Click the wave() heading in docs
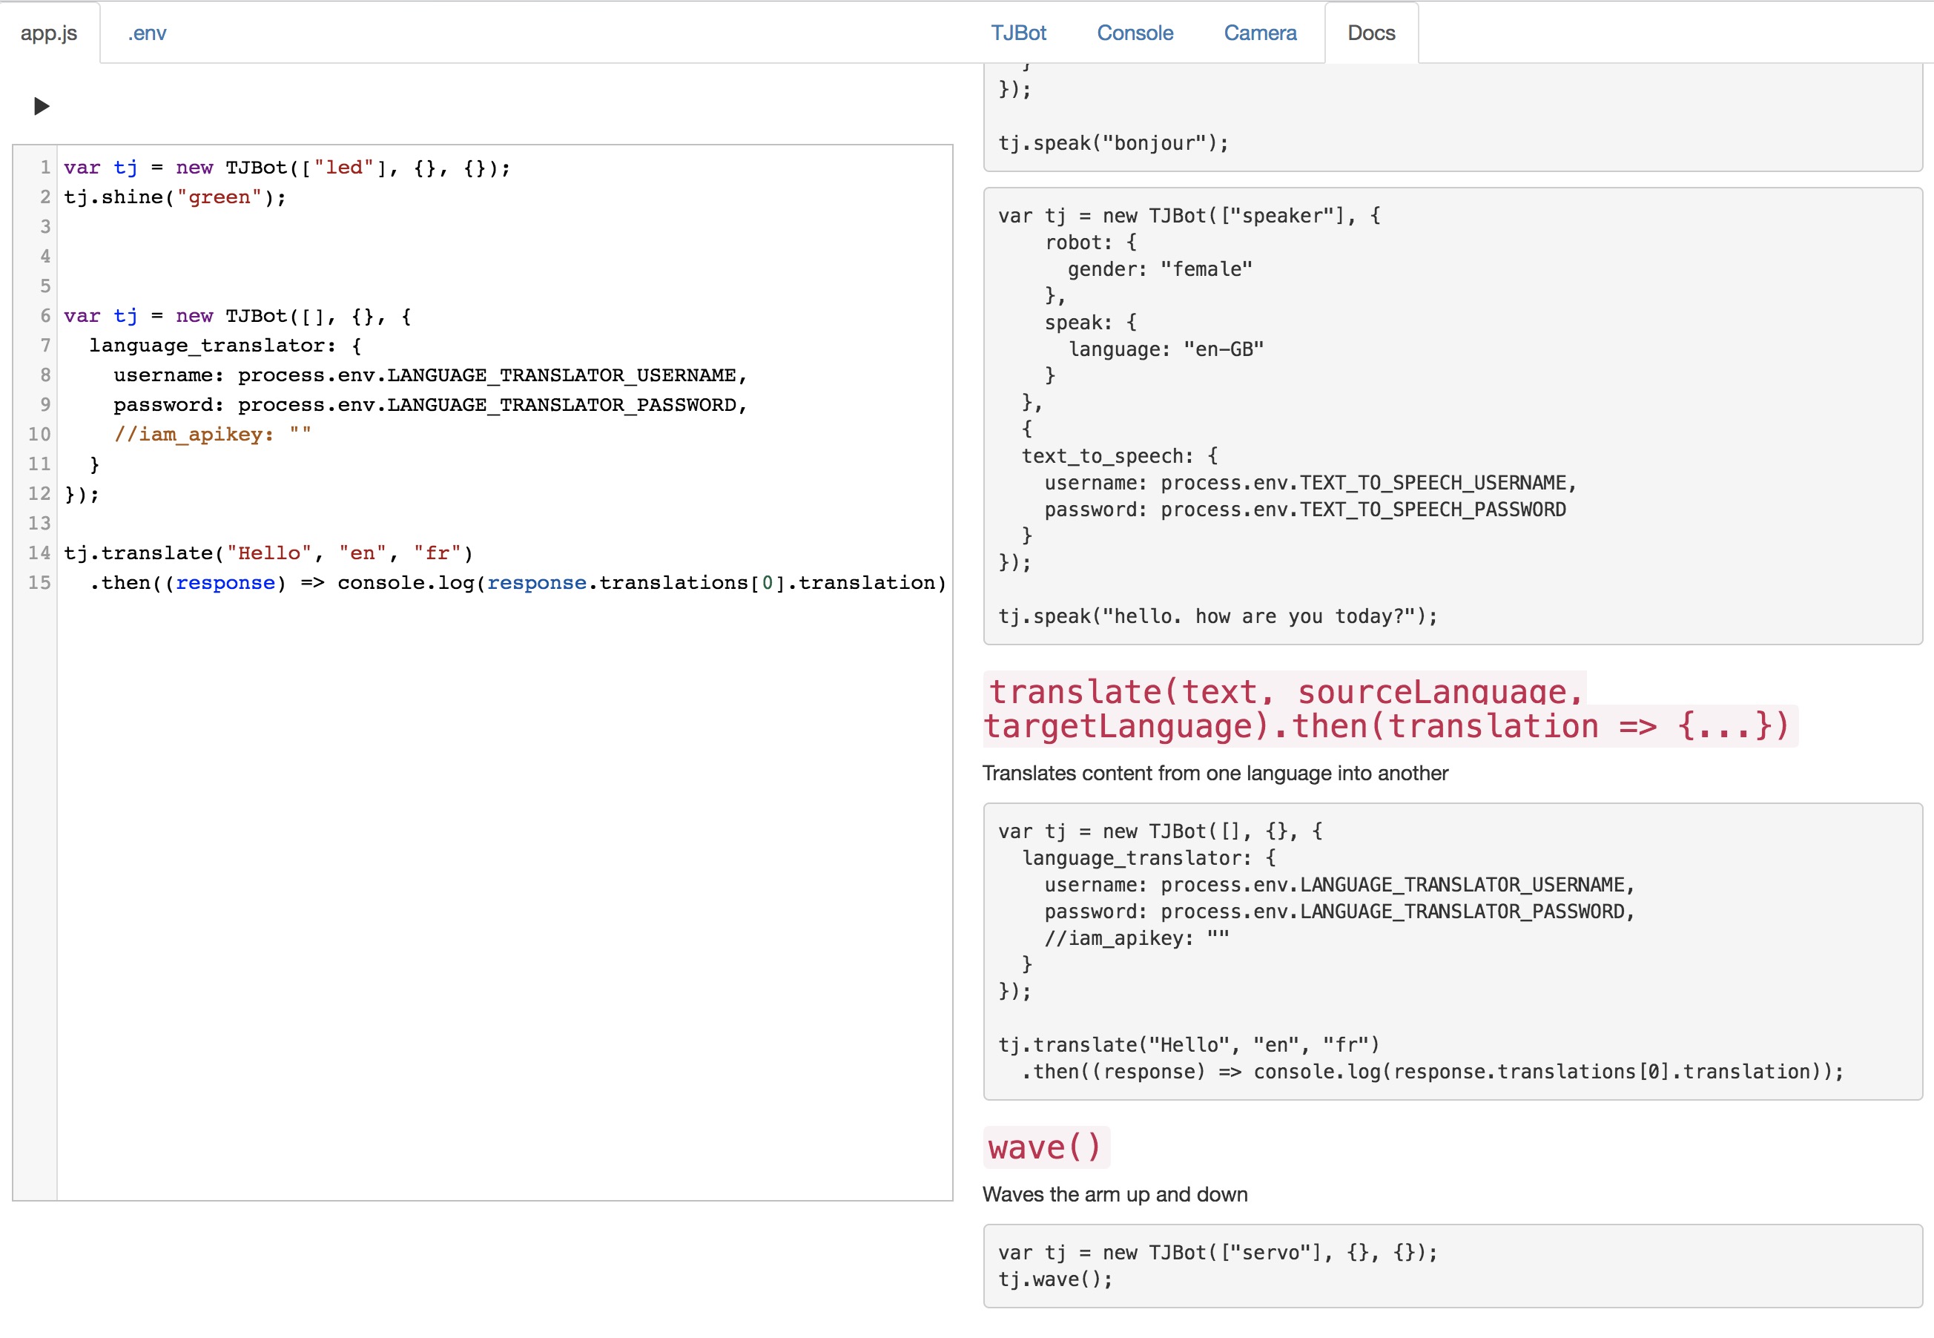This screenshot has width=1934, height=1338. [x=1045, y=1147]
